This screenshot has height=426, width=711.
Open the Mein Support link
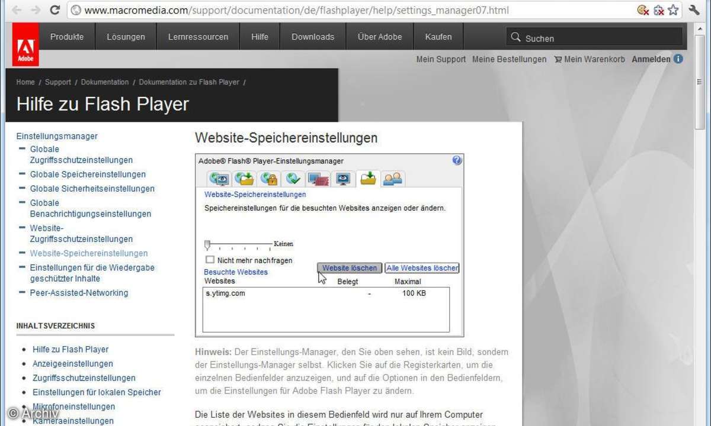(x=441, y=59)
